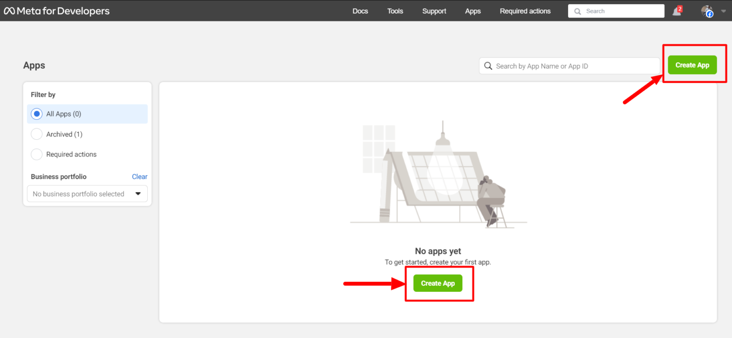Open the Docs menu
The height and width of the screenshot is (338, 732).
[x=360, y=11]
